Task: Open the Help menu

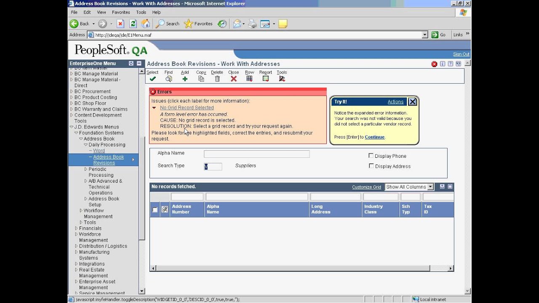Action: 157,12
